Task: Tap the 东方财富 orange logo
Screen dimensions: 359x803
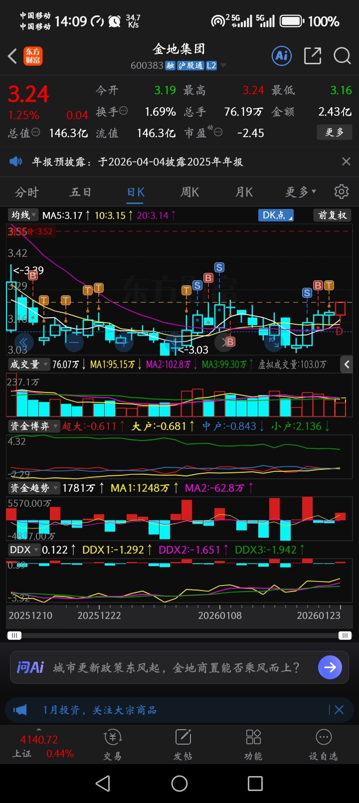Action: click(33, 56)
